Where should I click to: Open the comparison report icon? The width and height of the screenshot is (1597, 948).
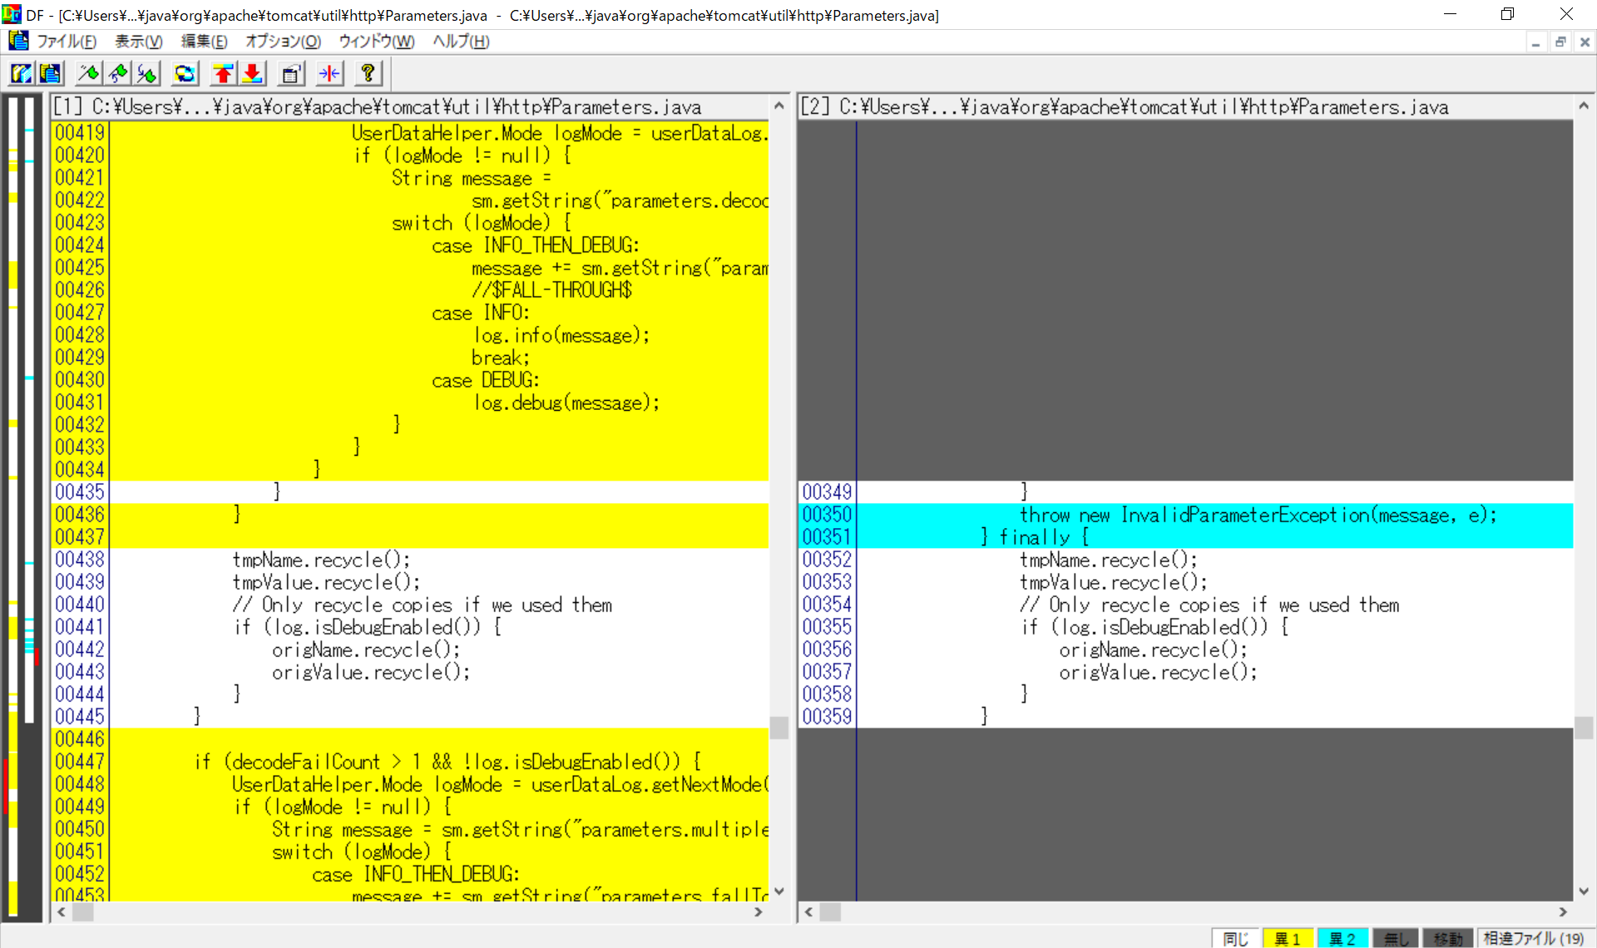290,73
